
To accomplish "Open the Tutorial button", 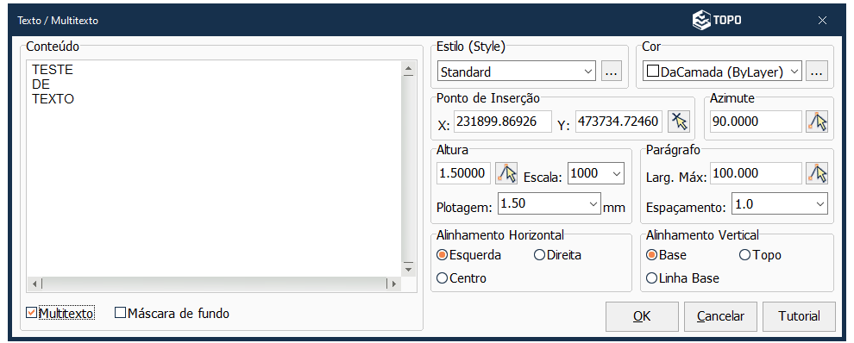I will 799,316.
